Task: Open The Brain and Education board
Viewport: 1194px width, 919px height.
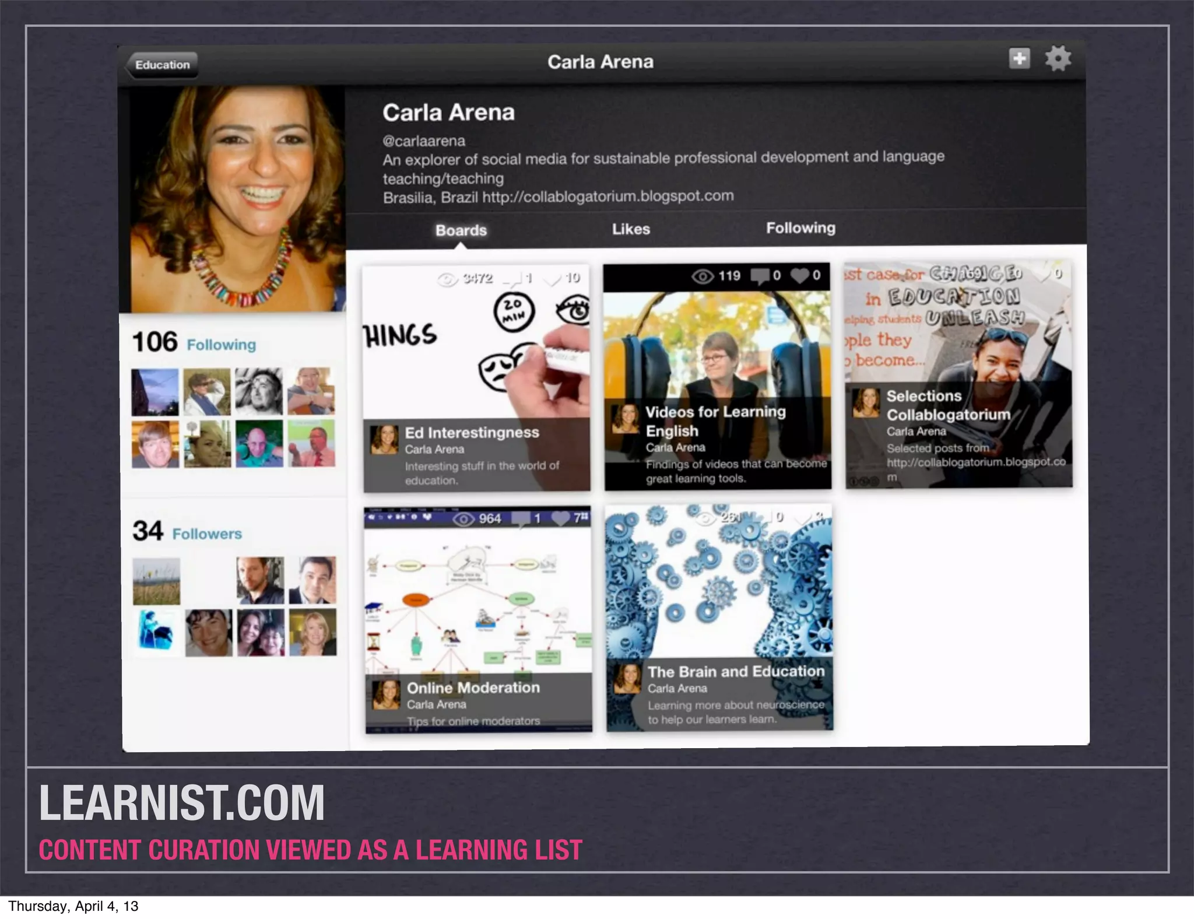Action: point(719,618)
